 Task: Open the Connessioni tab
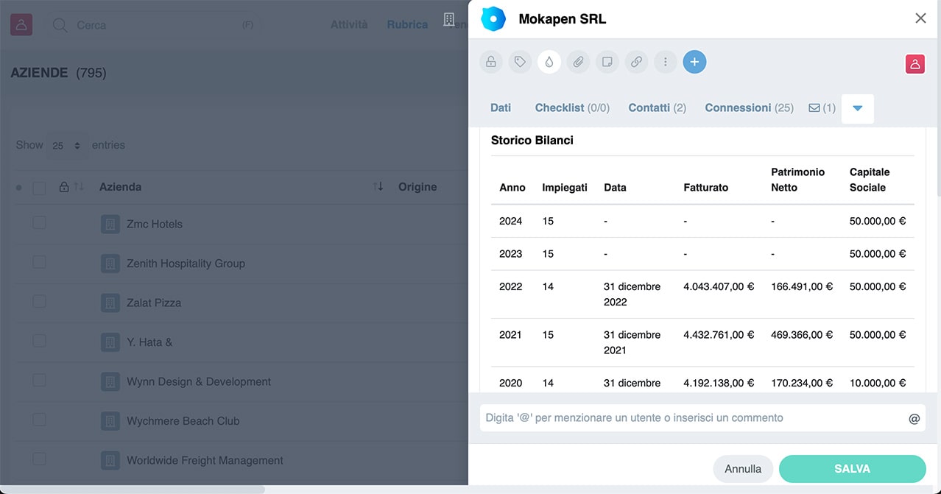click(x=748, y=107)
